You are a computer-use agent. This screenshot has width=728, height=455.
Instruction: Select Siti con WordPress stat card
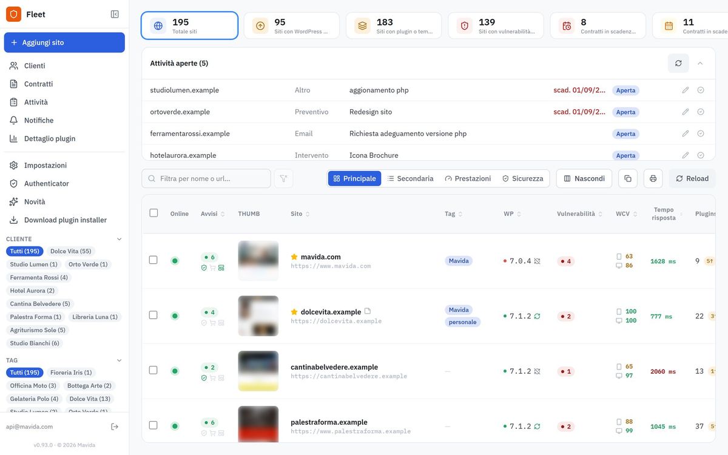(292, 25)
